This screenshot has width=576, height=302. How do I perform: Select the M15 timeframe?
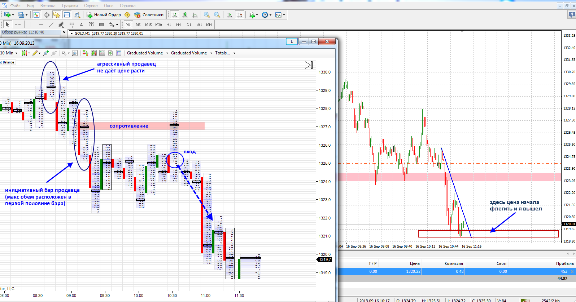coord(148,25)
